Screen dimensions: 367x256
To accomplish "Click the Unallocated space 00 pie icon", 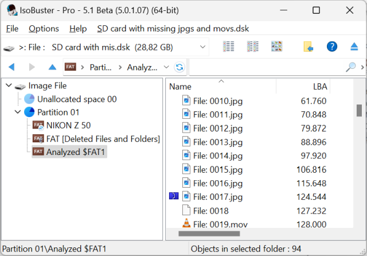I will click(29, 99).
